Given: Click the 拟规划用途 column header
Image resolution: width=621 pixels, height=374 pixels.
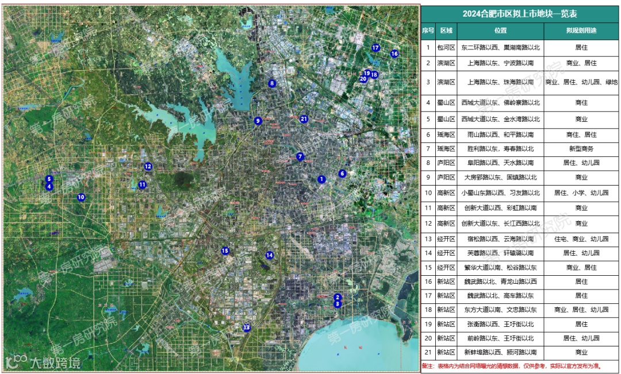Looking at the screenshot, I should click(581, 30).
